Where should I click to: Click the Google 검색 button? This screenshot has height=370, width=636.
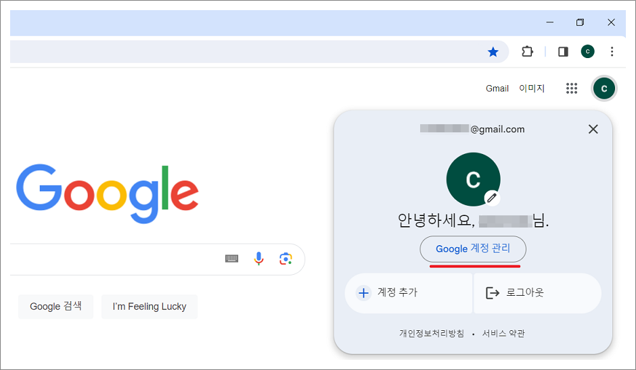(56, 307)
